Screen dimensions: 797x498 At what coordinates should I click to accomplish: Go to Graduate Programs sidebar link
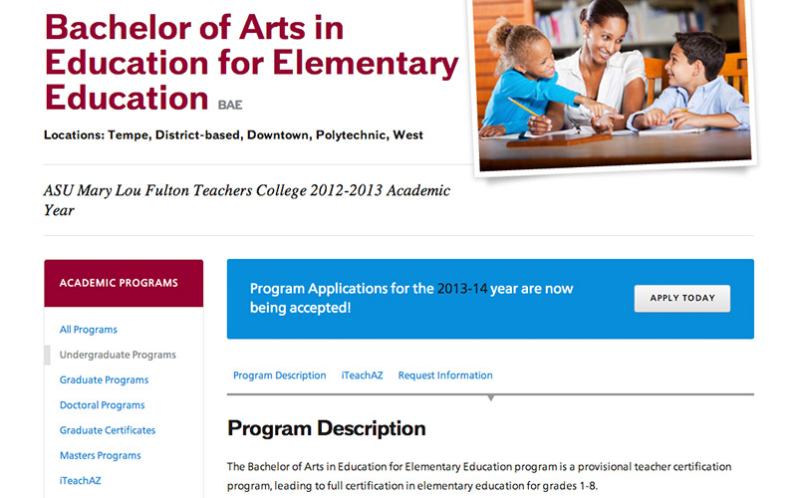(104, 380)
